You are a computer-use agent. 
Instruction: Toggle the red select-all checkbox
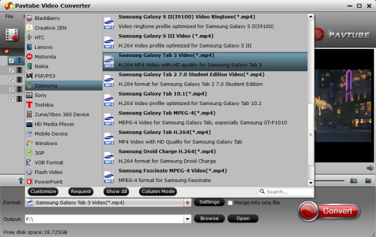(6, 51)
